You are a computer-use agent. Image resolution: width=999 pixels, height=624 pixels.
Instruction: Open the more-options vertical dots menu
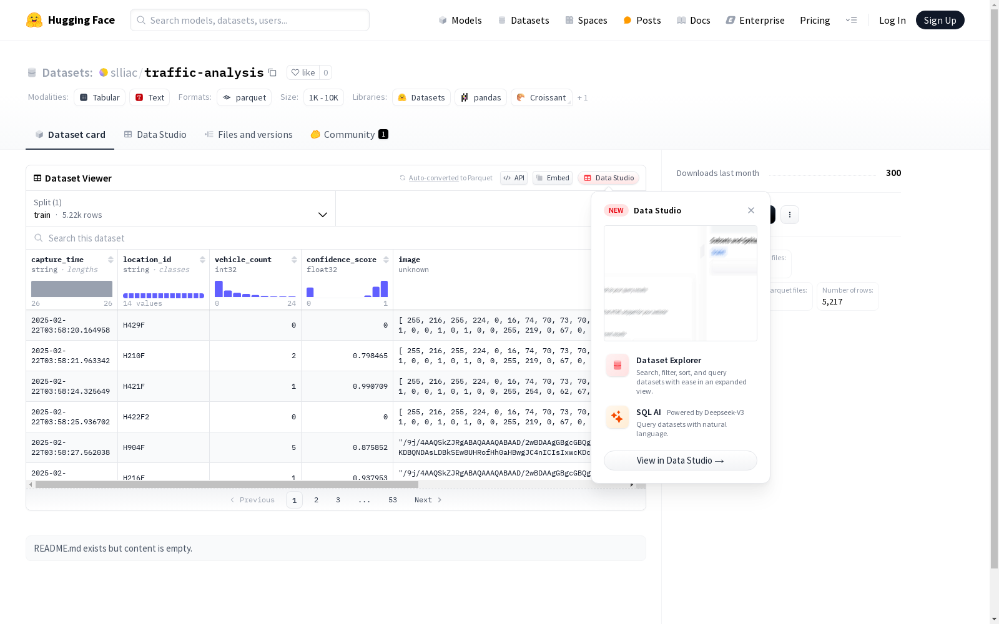tap(790, 215)
